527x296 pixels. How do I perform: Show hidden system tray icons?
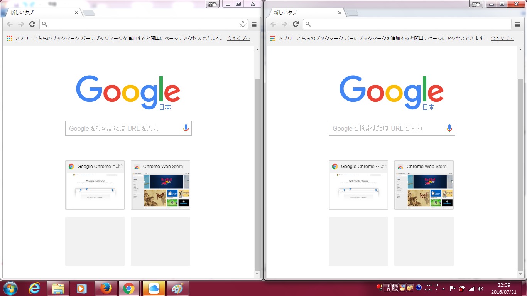[443, 288]
